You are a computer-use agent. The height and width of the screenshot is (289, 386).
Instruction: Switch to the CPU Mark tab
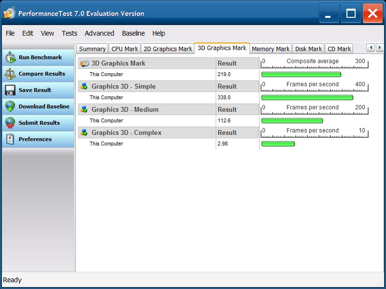pyautogui.click(x=124, y=49)
